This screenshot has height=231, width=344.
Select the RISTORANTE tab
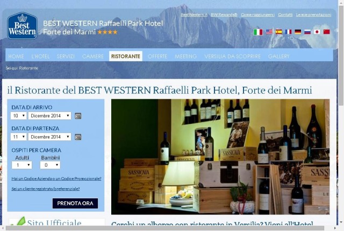[126, 56]
